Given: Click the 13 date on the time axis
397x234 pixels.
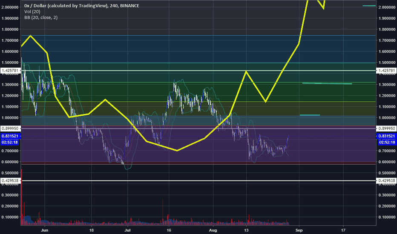Looking at the screenshot, I should [246, 230].
